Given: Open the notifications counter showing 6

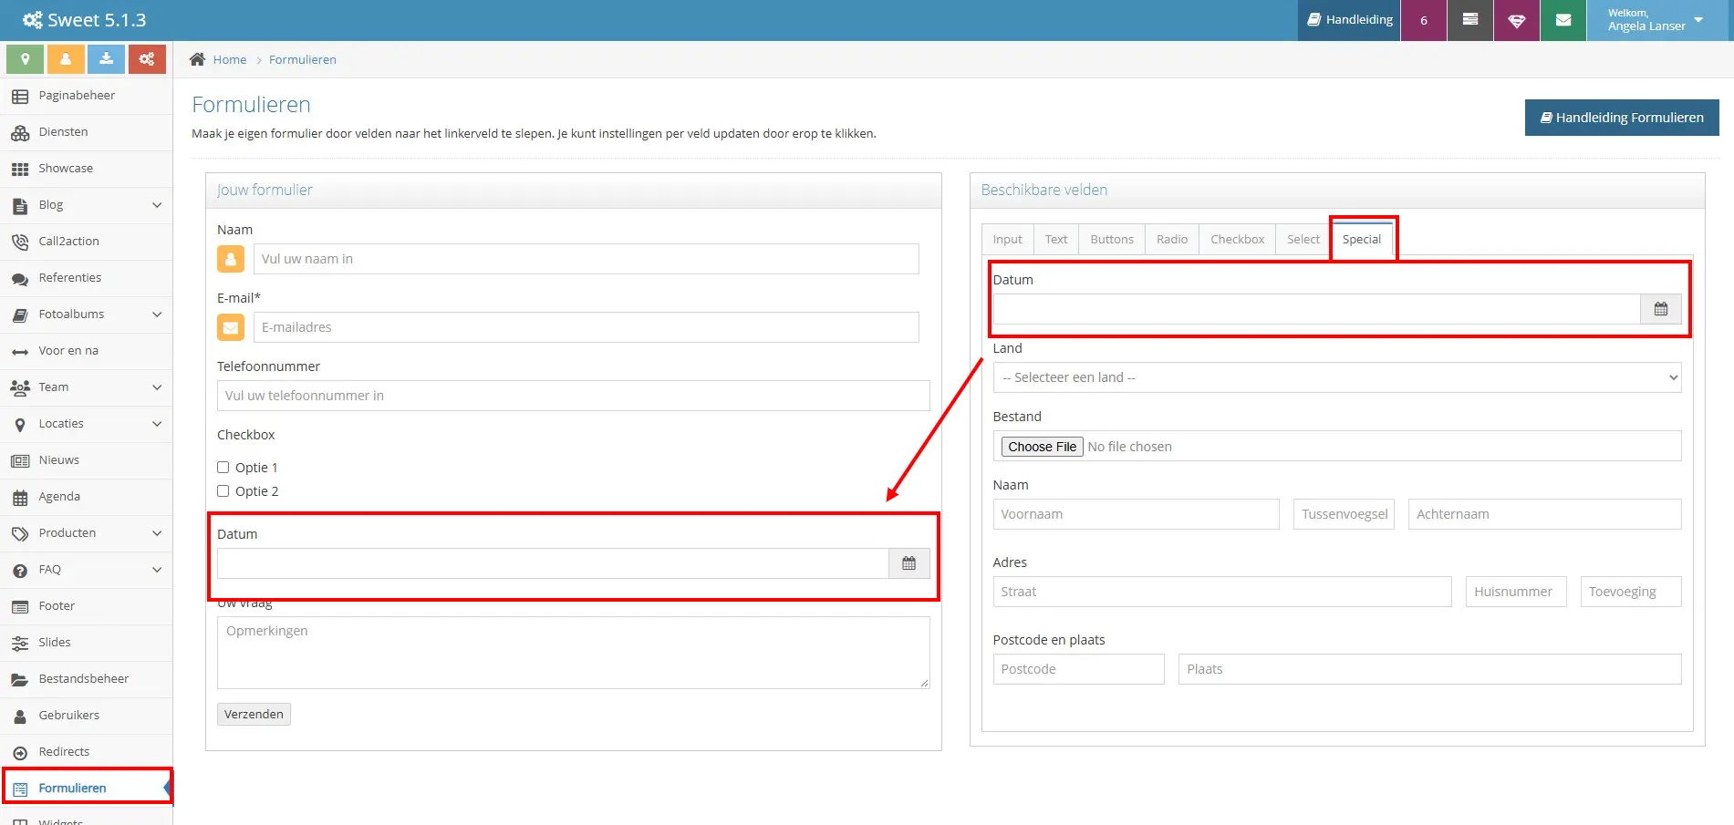Looking at the screenshot, I should (x=1424, y=20).
